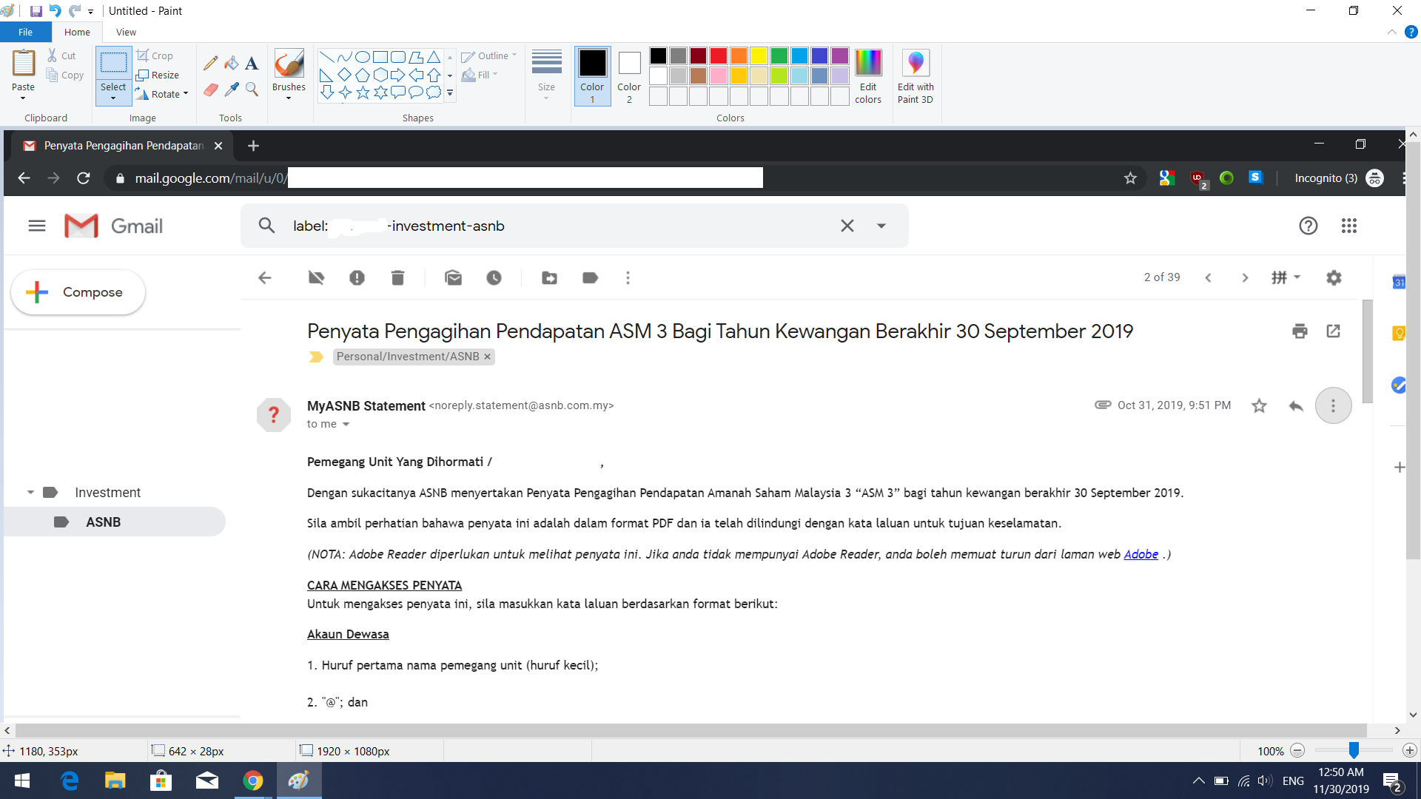Viewport: 1421px width, 799px height.
Task: Show Gmail search options dropdown
Action: pyautogui.click(x=881, y=226)
